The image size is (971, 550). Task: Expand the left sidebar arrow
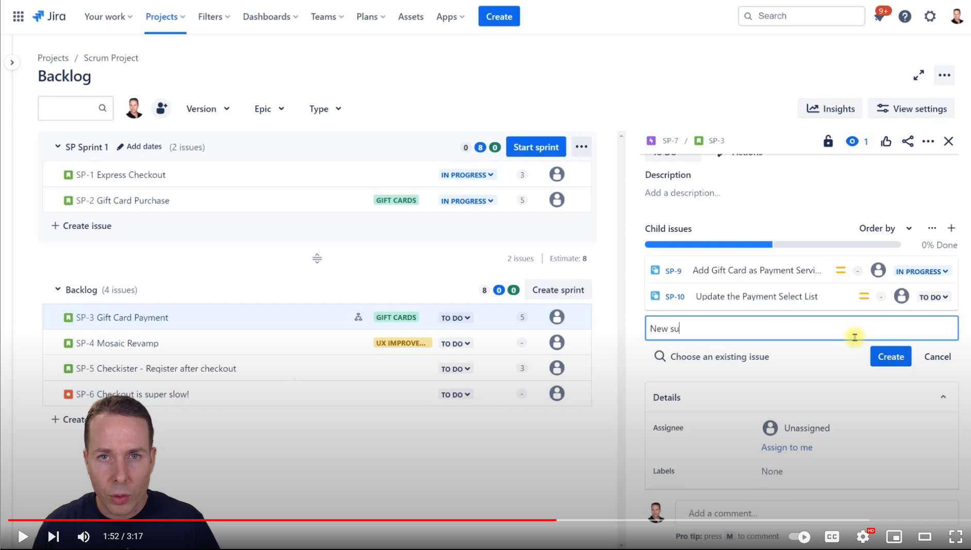[x=12, y=62]
